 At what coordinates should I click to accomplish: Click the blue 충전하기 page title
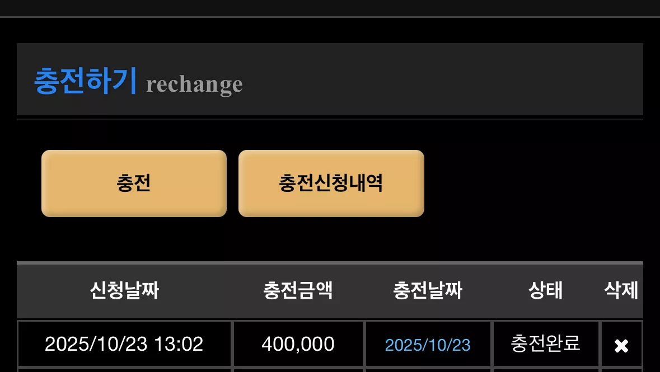point(86,81)
